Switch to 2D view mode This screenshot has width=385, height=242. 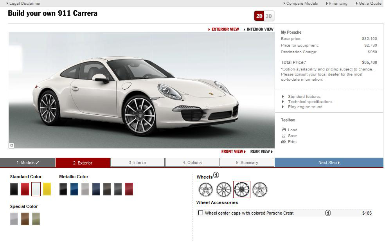pos(259,16)
